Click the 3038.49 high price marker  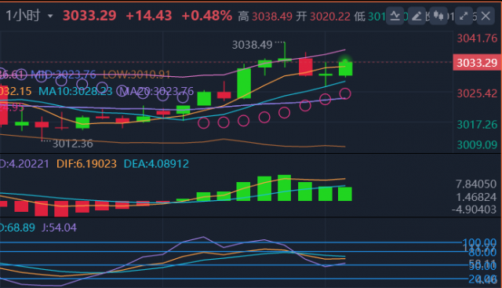click(253, 45)
